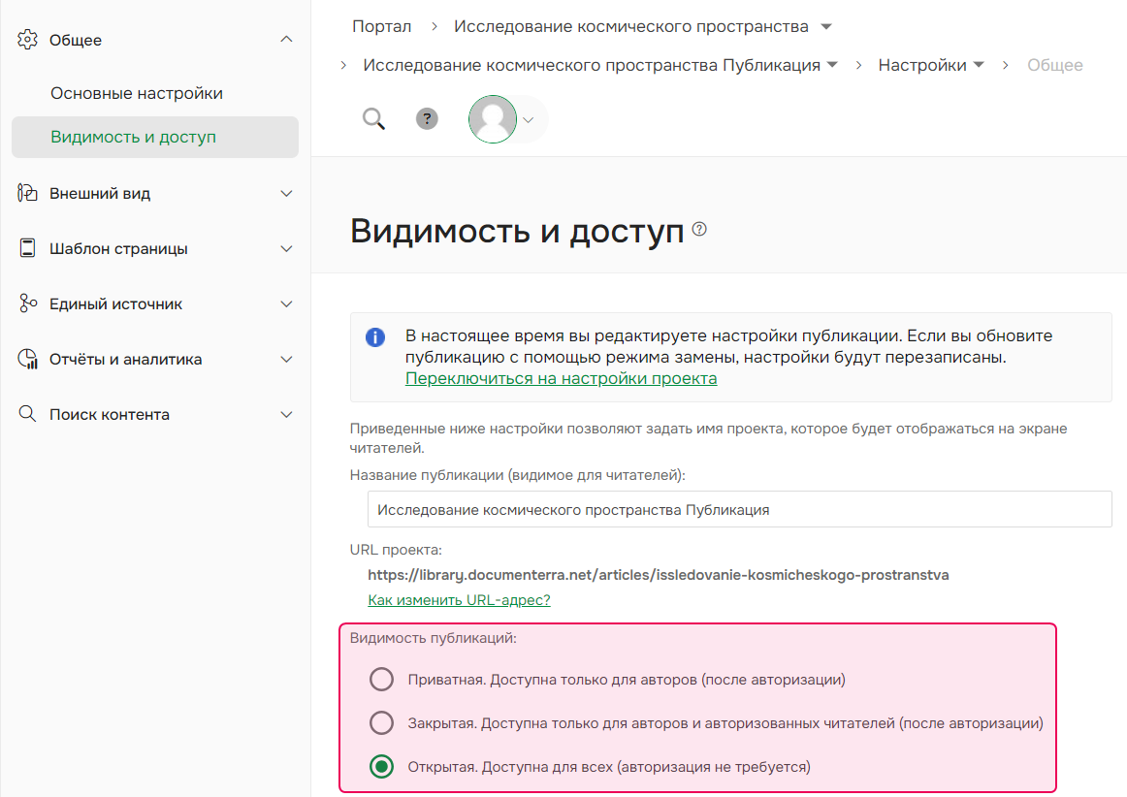Collapse the Общее sidebar section chevron
1127x797 pixels.
[x=286, y=39]
